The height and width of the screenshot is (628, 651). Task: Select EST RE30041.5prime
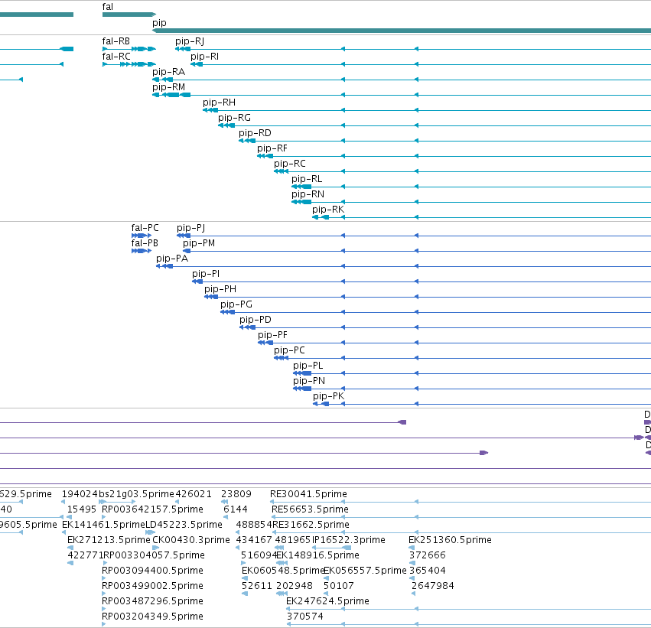point(308,494)
